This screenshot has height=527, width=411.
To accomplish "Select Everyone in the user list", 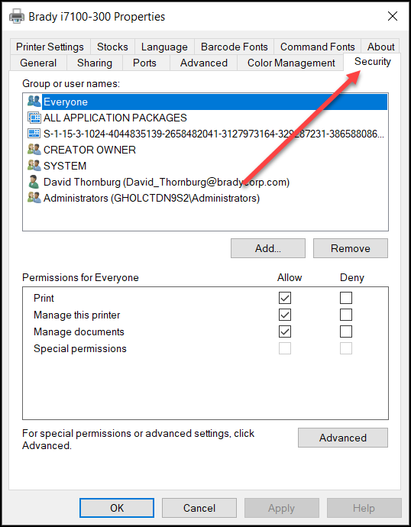I will [205, 102].
